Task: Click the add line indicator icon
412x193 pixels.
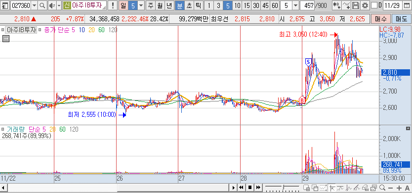Action: coord(346,5)
